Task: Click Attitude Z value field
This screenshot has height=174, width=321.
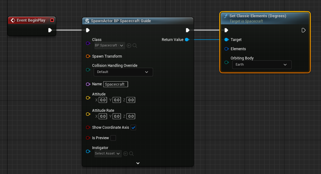Action: point(131,100)
